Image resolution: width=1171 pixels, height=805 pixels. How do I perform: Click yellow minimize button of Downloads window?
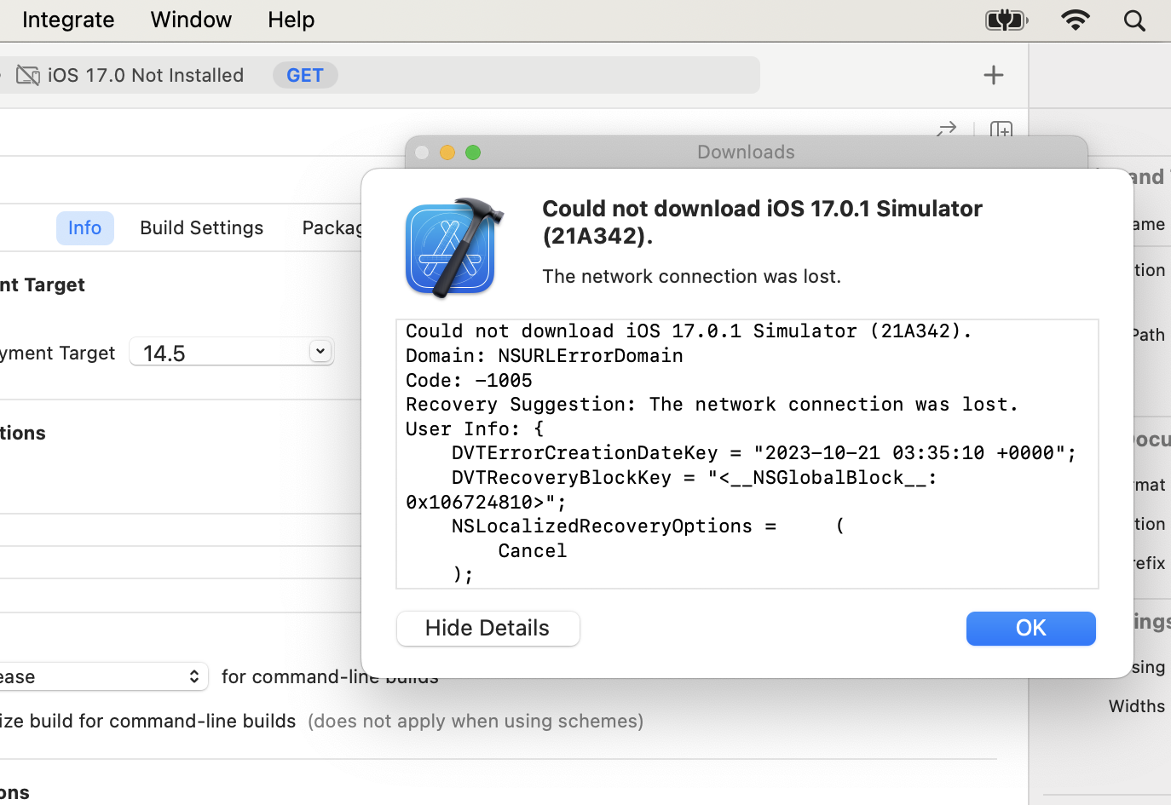pos(447,152)
